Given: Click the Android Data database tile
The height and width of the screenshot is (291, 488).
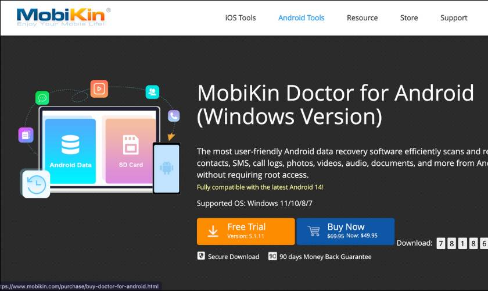Looking at the screenshot, I should click(70, 151).
